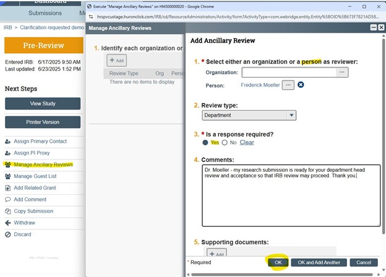Click the Printer Version button
This screenshot has height=277, width=386.
43,122
